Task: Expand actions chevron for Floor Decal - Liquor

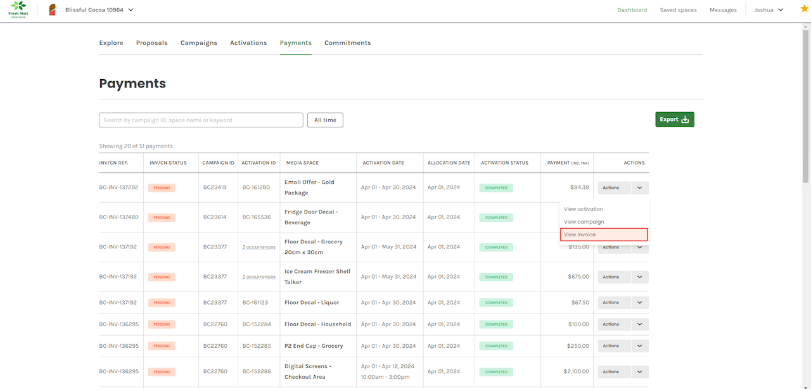Action: coord(639,303)
